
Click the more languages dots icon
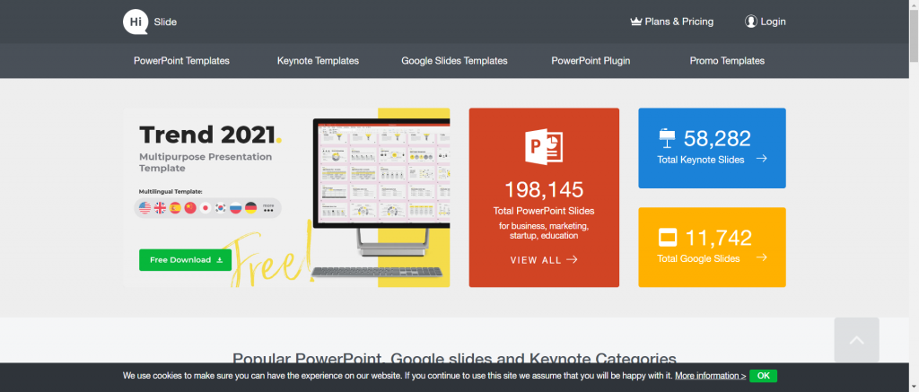pyautogui.click(x=268, y=208)
